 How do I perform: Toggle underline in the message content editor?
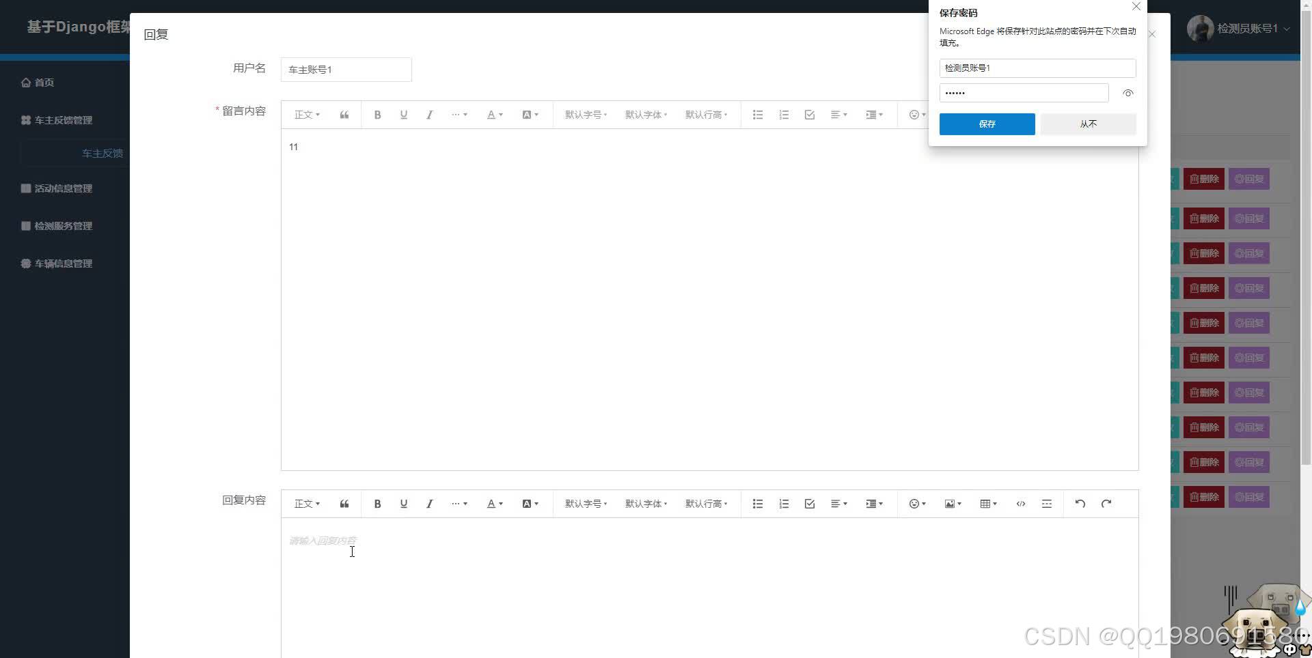click(403, 115)
